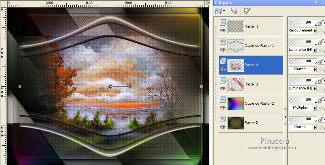Screen dimensions: 325x165
Task: Select the layer named Copie de Raster 2
Action: (259, 104)
